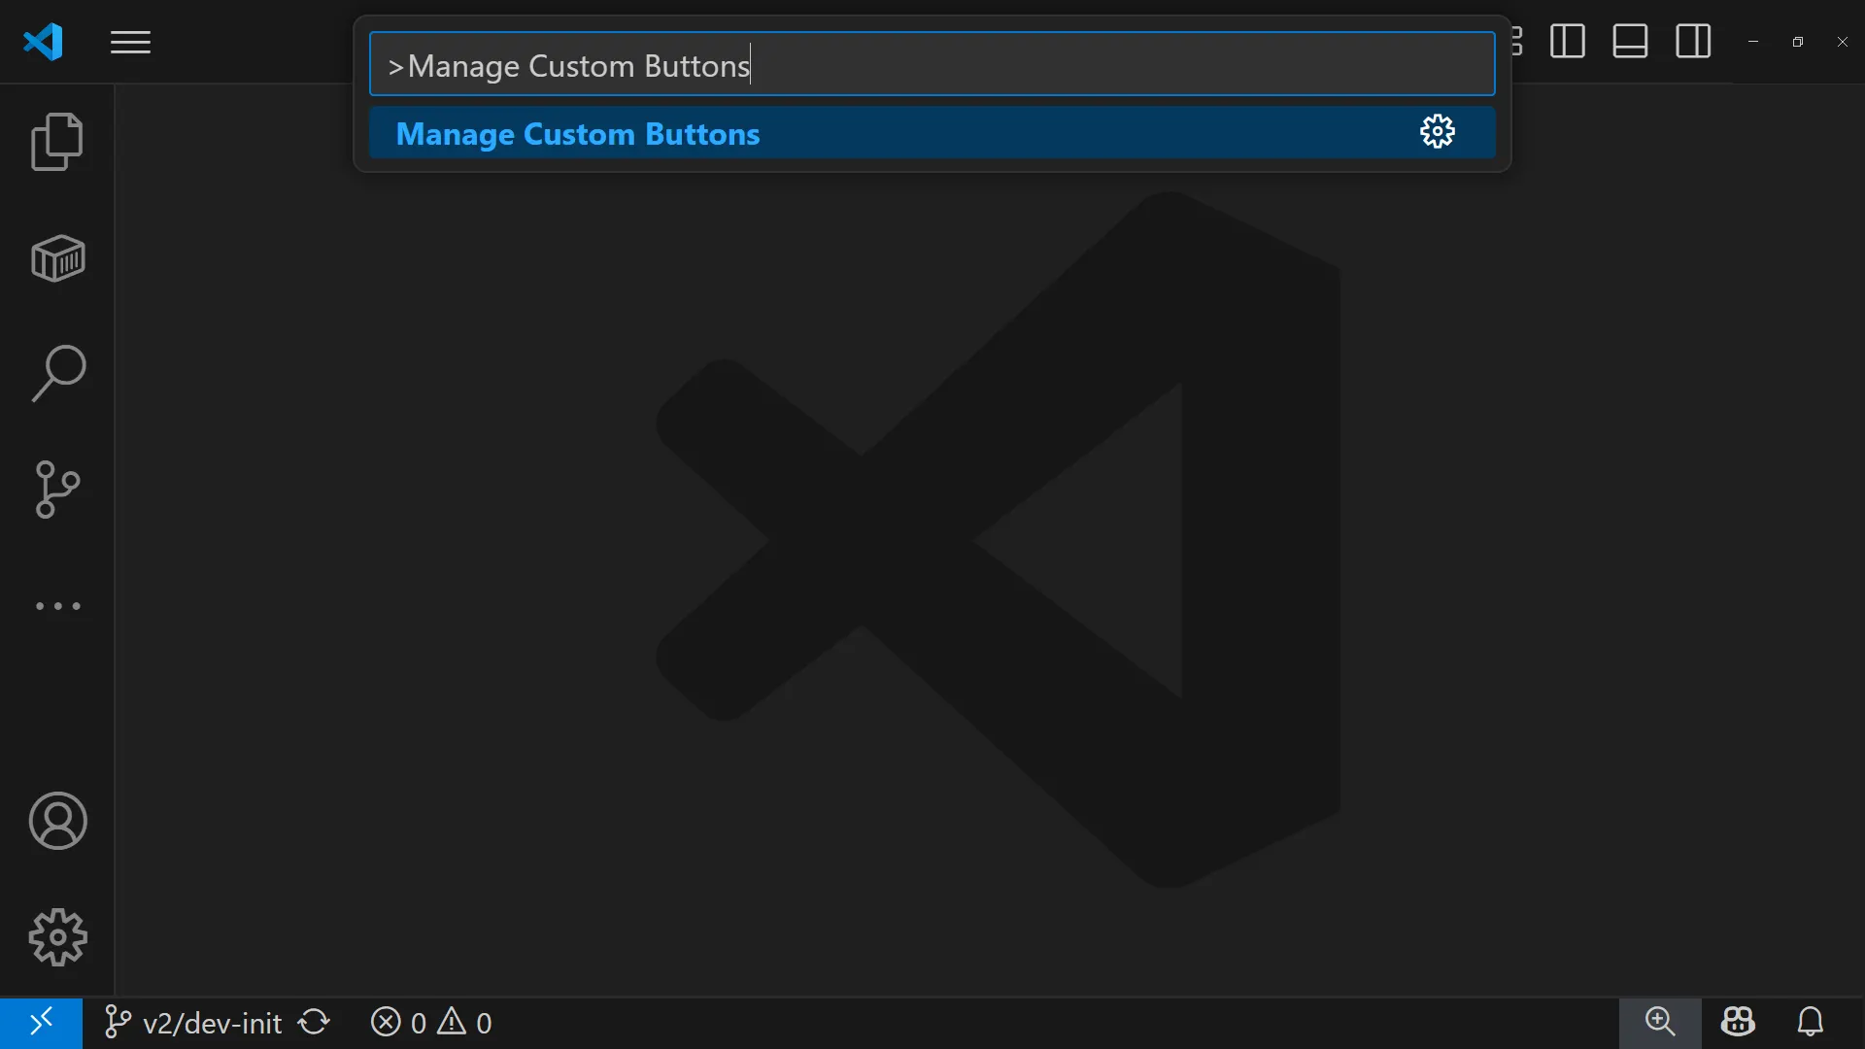The height and width of the screenshot is (1049, 1865).
Task: Select Manage Custom Buttons command result
Action: [777, 133]
